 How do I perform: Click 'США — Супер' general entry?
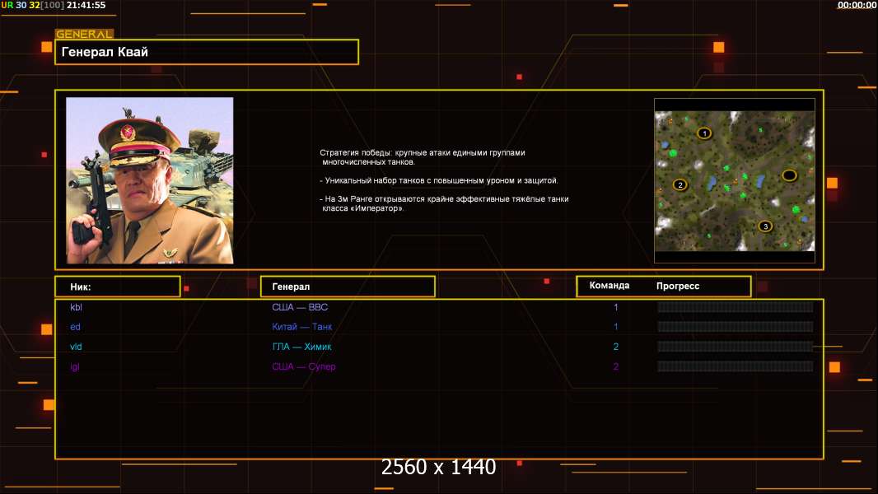[x=303, y=366]
